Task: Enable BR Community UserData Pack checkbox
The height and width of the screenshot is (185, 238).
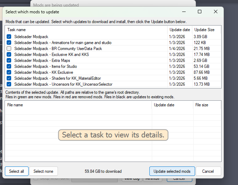Action: (9, 49)
